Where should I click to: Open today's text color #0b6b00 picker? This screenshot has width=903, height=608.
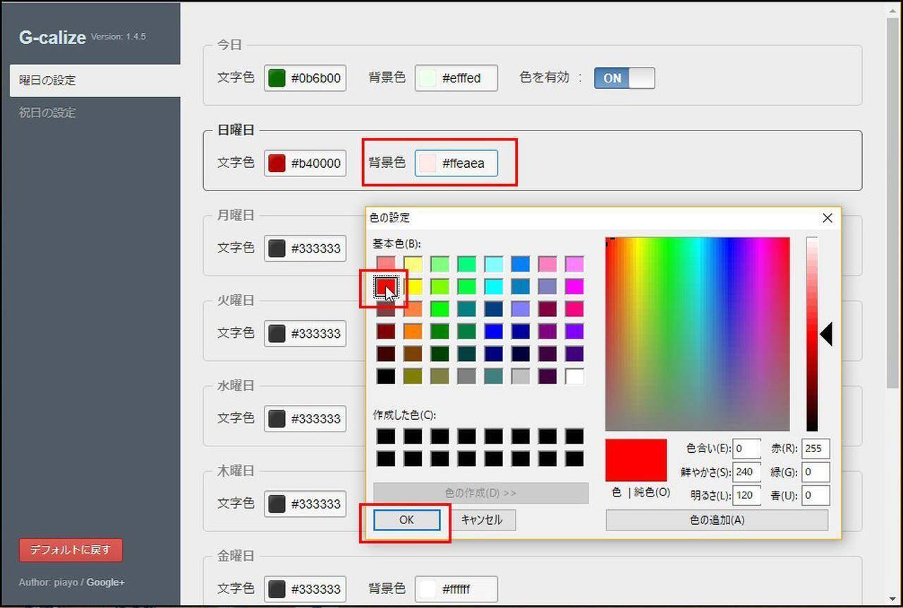point(305,78)
